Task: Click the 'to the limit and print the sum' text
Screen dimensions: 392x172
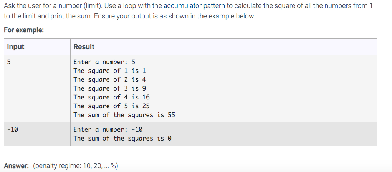Action: pyautogui.click(x=48, y=16)
